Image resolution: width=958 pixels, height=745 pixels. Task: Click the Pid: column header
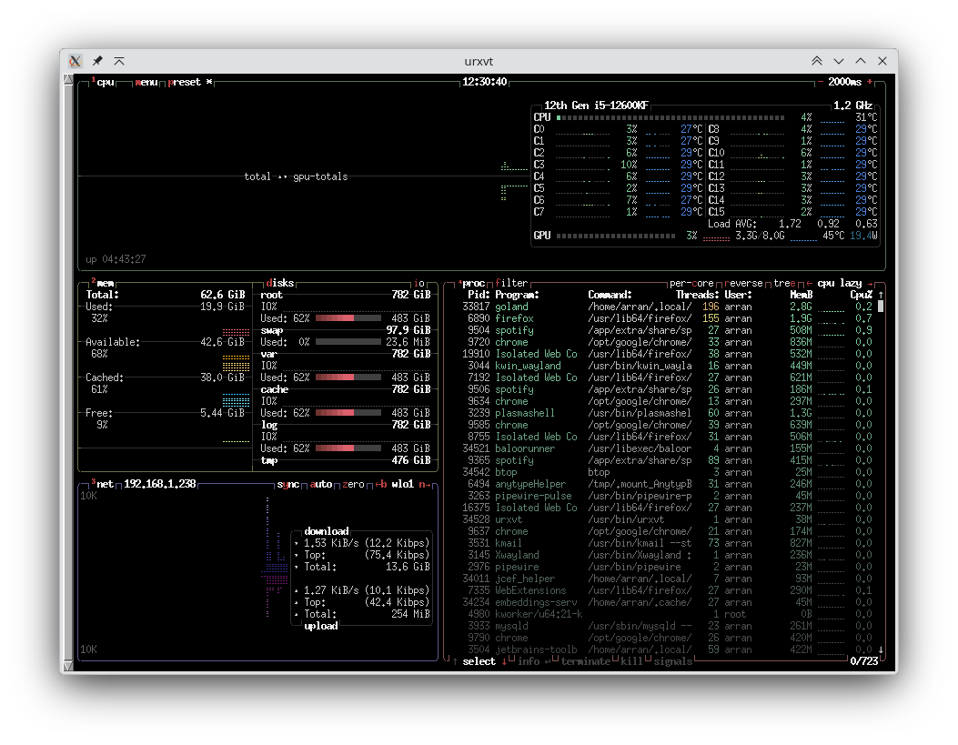click(x=479, y=295)
